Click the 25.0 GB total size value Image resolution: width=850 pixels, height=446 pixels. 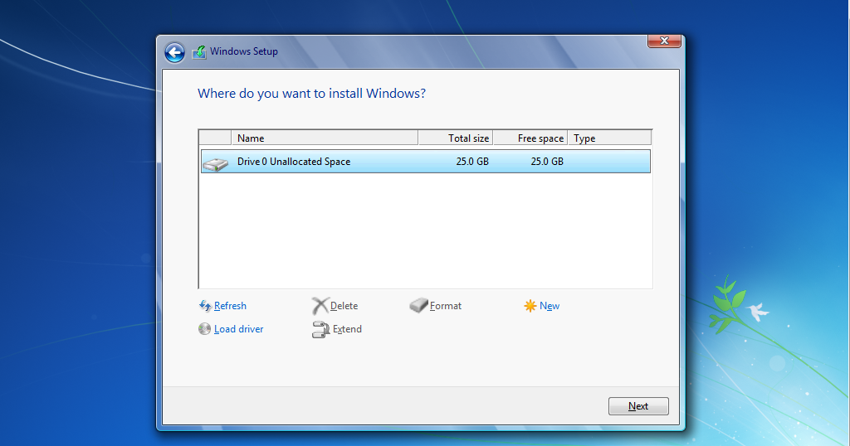click(472, 162)
